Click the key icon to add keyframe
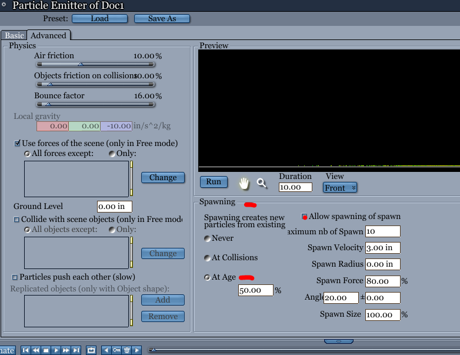The image size is (460, 355). [x=116, y=350]
